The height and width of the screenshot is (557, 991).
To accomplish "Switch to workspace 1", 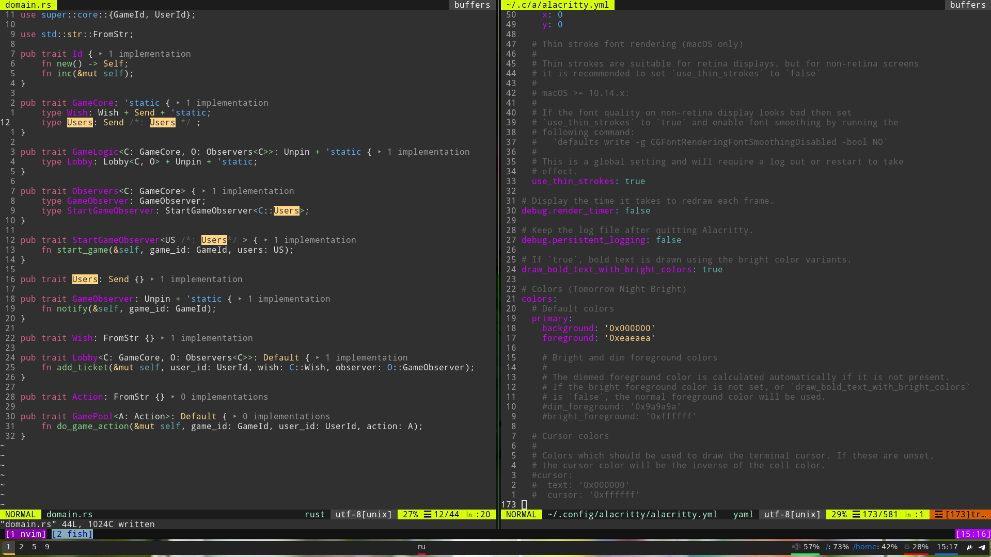I will pos(8,547).
